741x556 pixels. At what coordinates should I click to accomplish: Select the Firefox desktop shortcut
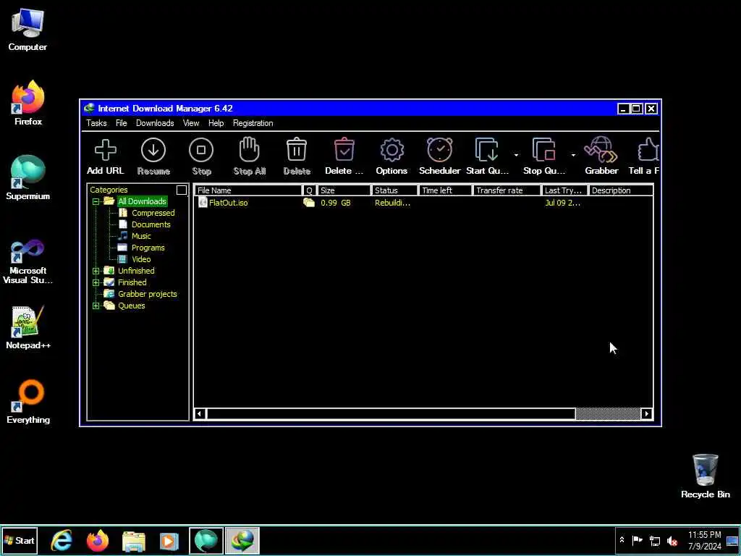[x=28, y=103]
